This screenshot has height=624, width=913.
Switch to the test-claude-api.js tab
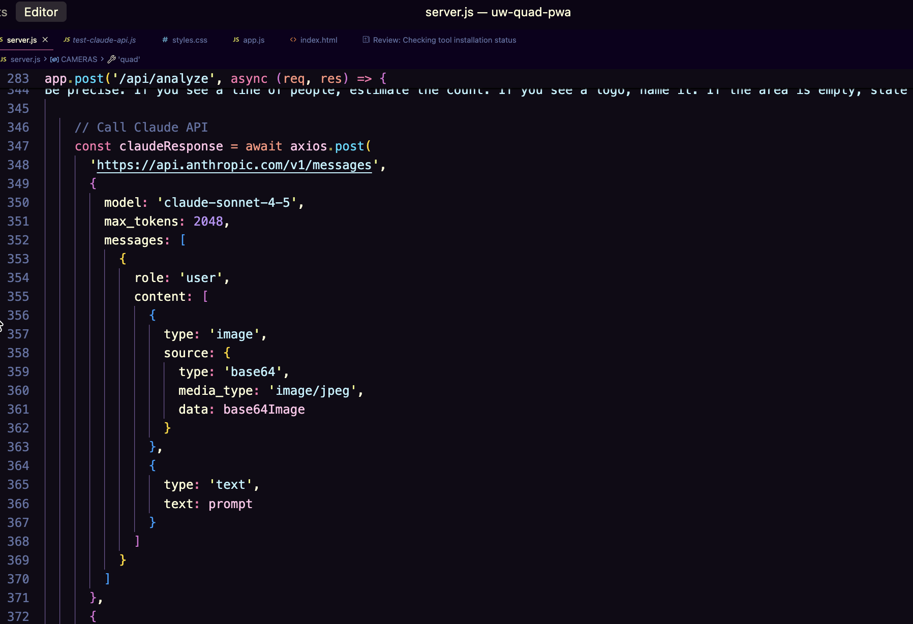click(100, 40)
